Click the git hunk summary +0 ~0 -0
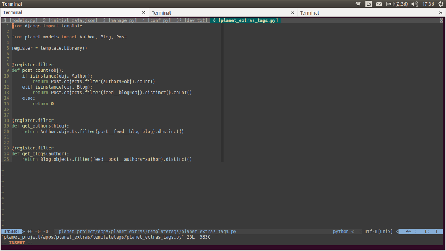Screen dimensions: 446x251 (x=38, y=231)
